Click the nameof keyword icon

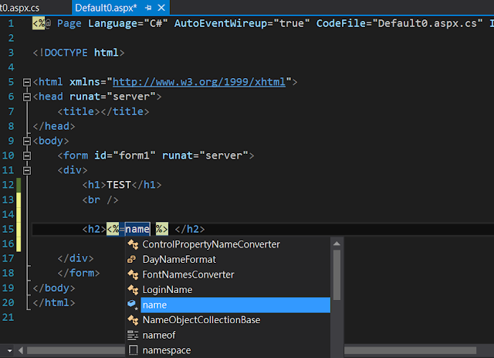tap(133, 336)
